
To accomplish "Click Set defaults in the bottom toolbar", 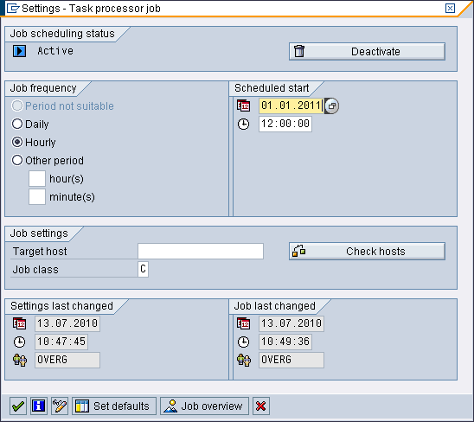I will (114, 406).
